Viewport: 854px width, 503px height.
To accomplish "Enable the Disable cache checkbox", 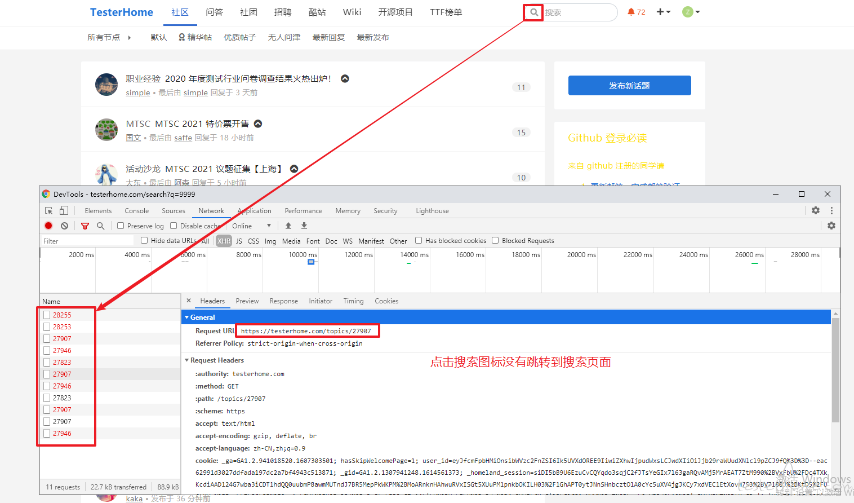I will (x=174, y=226).
